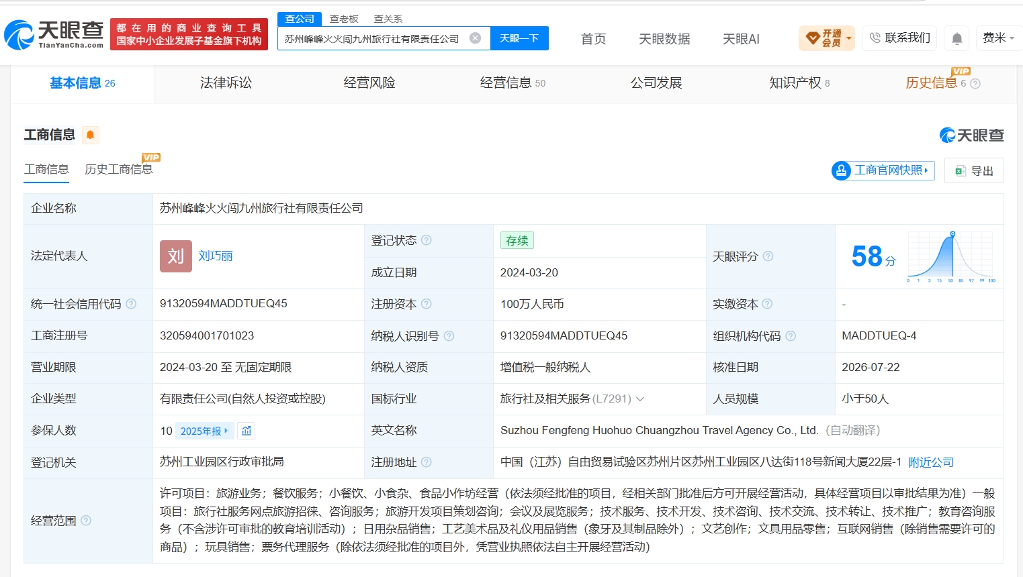The image size is (1023, 577).
Task: Click the orange alert bell beside 工商信息
Action: [x=90, y=135]
